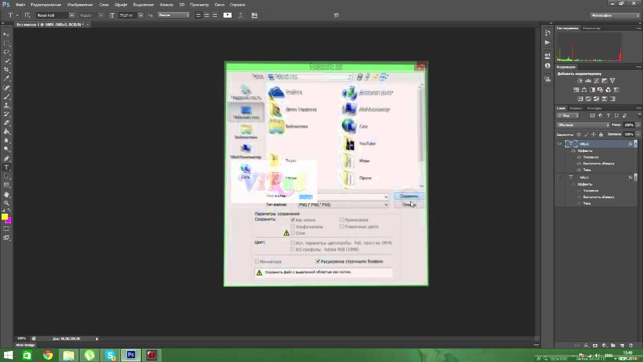Screen dimensions: 643x362
Task: Toggle the 'Как копию' checkbox
Action: tap(293, 220)
